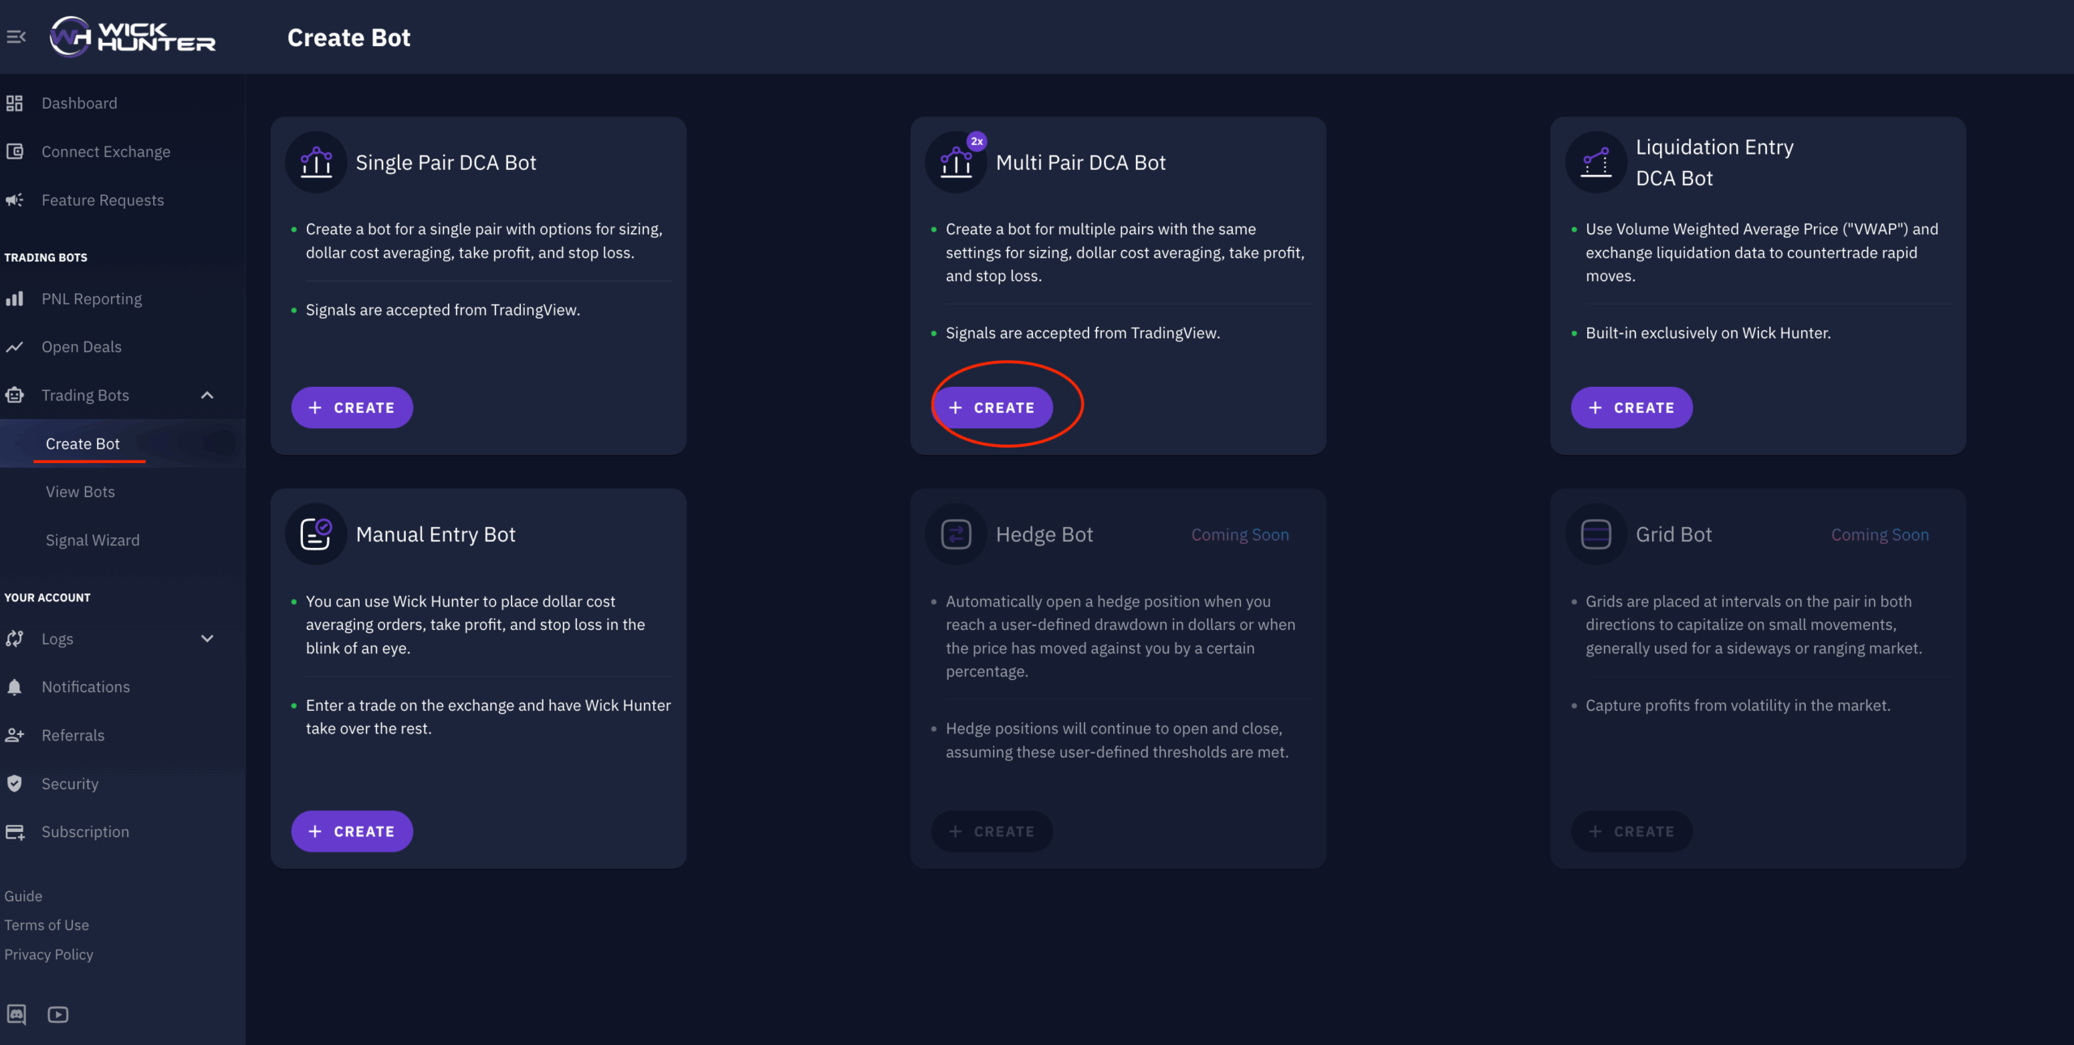Click the Manual Entry Bot icon
Screen dimensions: 2074x1045
(x=316, y=534)
